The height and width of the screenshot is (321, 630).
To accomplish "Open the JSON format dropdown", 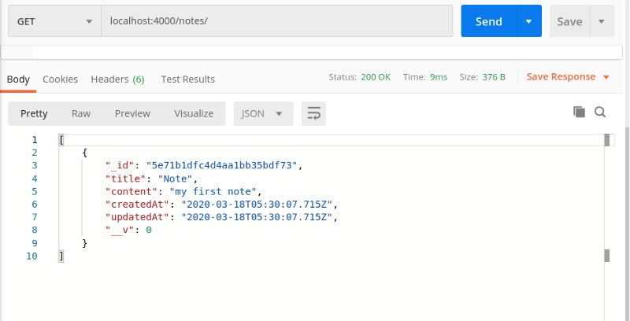I will point(263,113).
